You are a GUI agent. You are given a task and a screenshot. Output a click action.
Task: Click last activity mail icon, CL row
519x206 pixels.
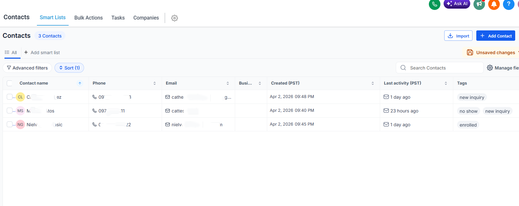386,97
